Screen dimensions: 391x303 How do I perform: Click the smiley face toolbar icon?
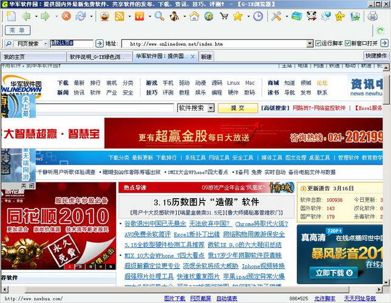pos(104,16)
